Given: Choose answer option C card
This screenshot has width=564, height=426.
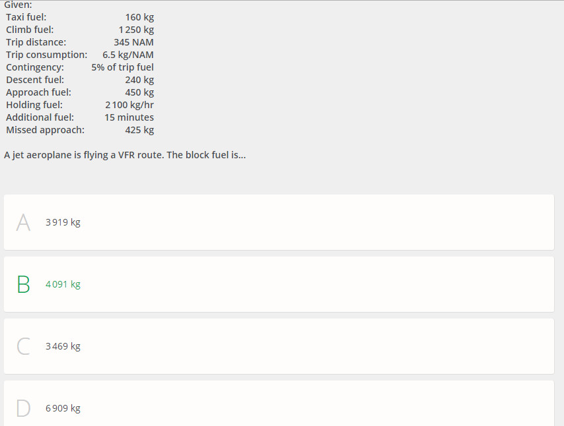Looking at the screenshot, I should pos(279,346).
